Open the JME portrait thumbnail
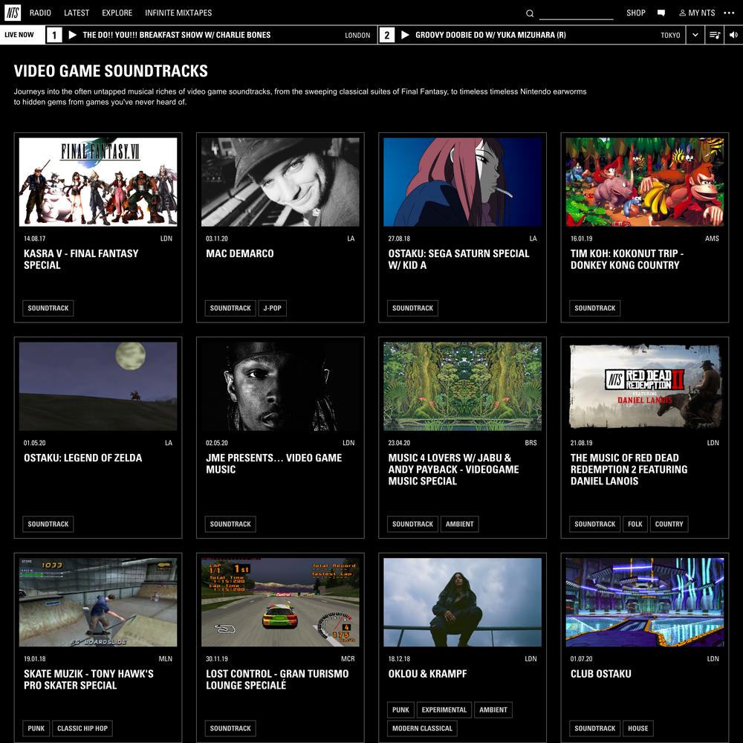 (x=280, y=386)
